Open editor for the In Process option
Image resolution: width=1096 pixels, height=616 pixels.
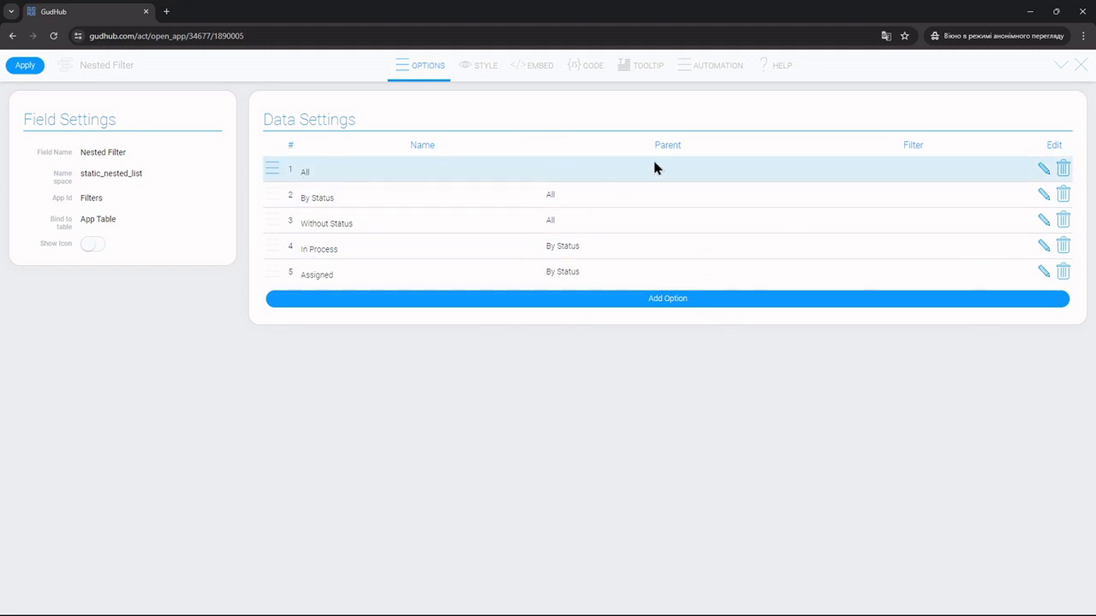point(1044,246)
